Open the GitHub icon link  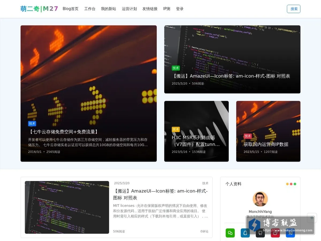(x=260, y=233)
